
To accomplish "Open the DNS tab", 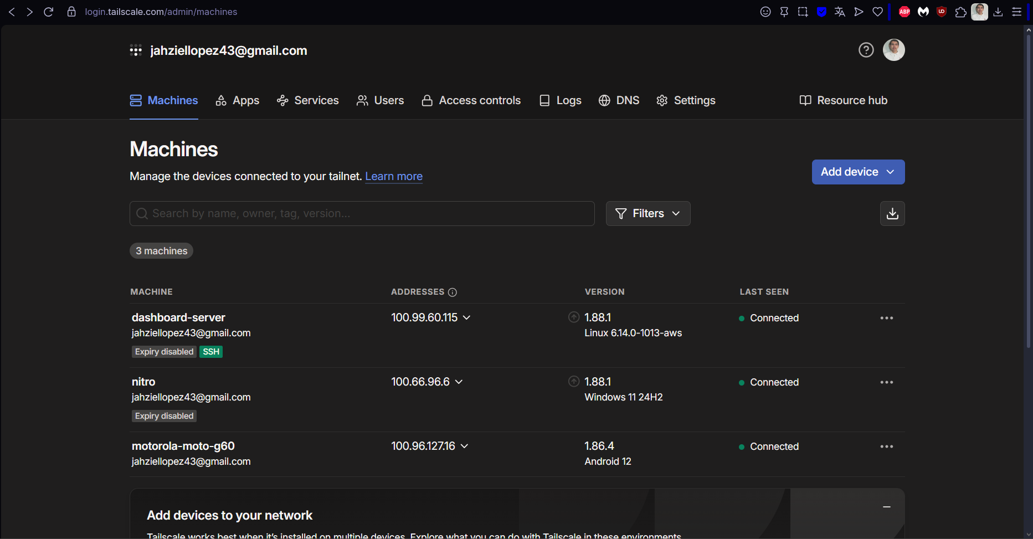I will (x=619, y=100).
